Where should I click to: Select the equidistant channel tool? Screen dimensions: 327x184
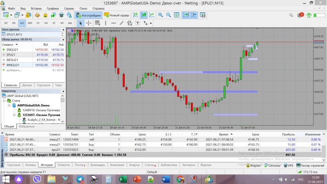click(130, 23)
